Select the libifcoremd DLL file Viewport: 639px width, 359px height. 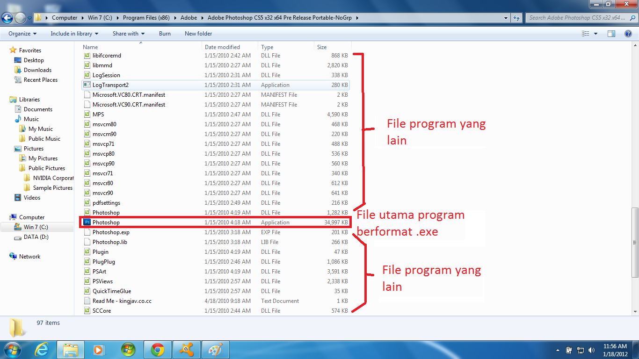(x=215, y=56)
